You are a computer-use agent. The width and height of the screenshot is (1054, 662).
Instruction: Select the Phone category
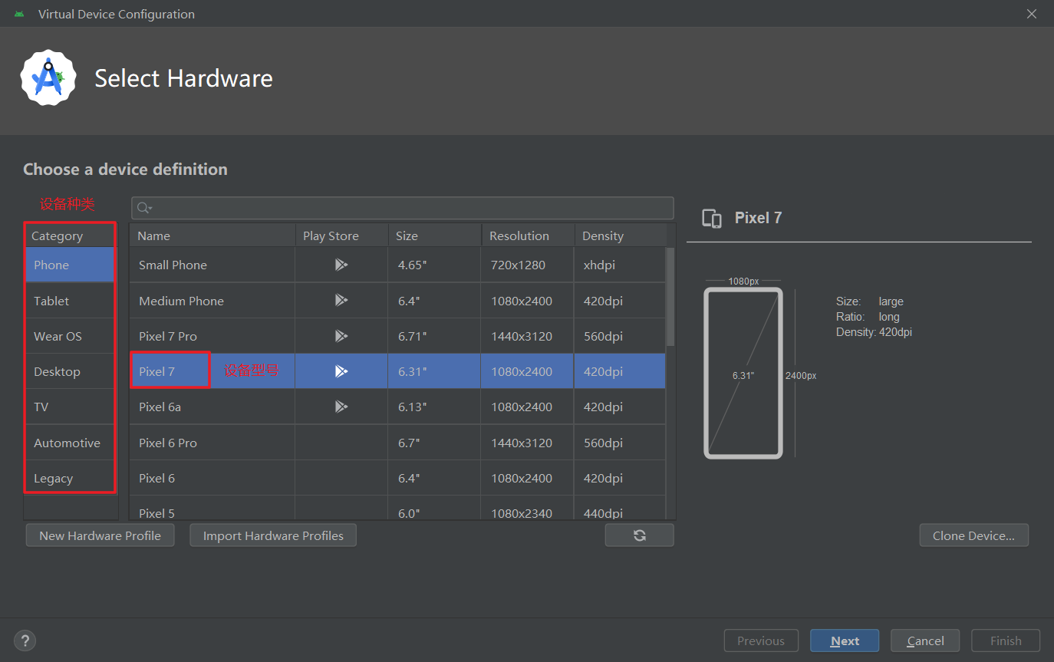(x=70, y=265)
